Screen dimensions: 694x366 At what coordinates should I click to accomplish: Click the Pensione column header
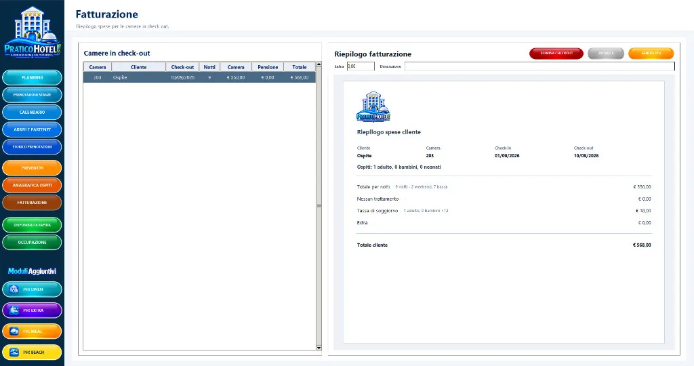click(x=268, y=67)
